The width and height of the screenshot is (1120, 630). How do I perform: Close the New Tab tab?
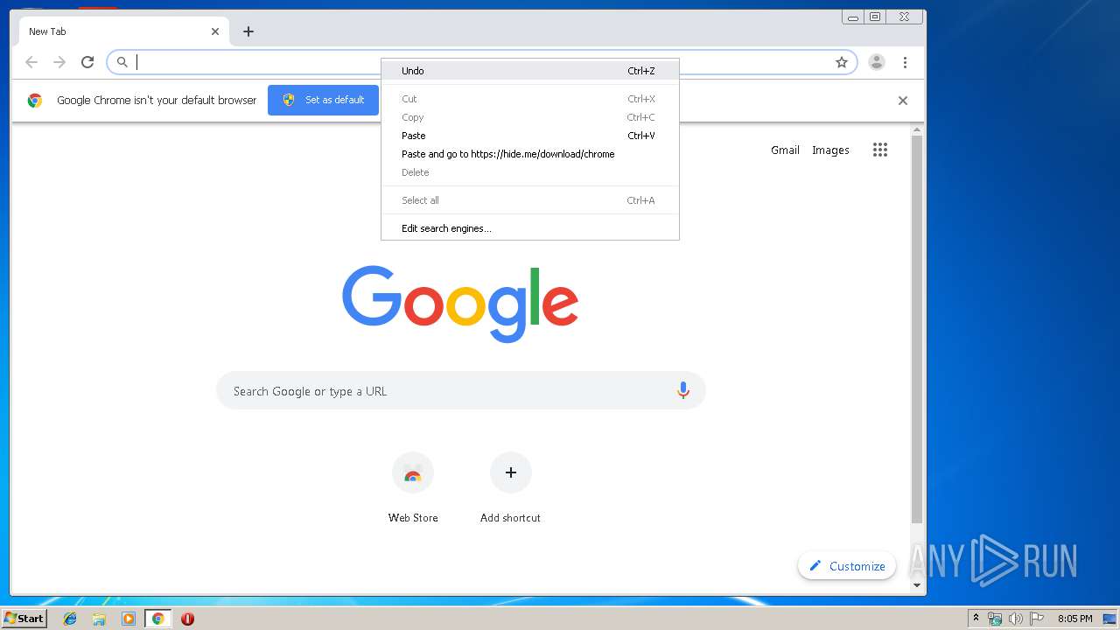215,31
